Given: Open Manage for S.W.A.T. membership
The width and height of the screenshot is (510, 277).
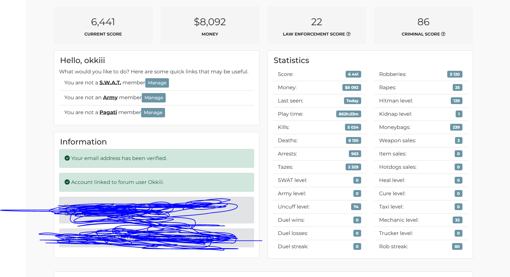Looking at the screenshot, I should tap(157, 83).
